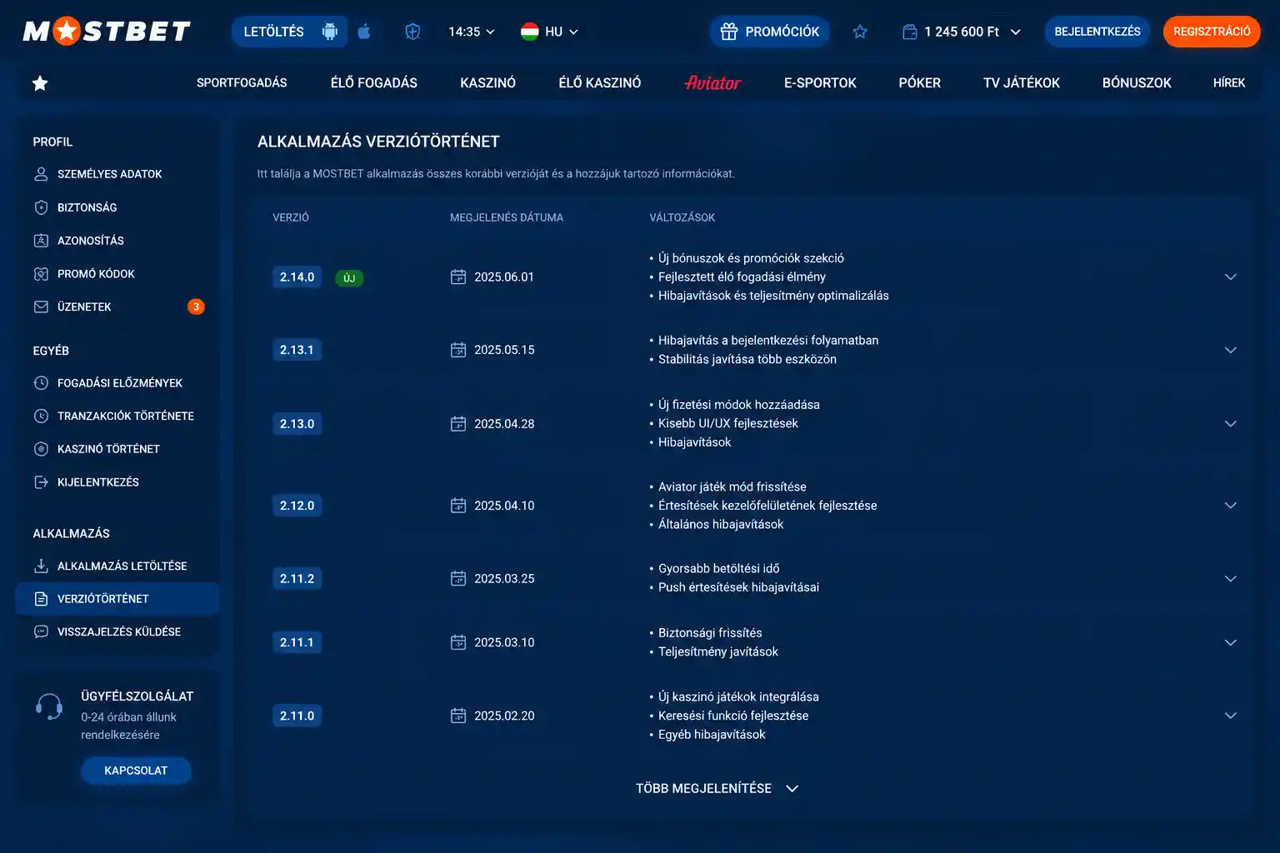Open TRANZAKCIÓK TÖRTÉNETE in sidebar
This screenshot has height=853, width=1280.
click(x=117, y=416)
